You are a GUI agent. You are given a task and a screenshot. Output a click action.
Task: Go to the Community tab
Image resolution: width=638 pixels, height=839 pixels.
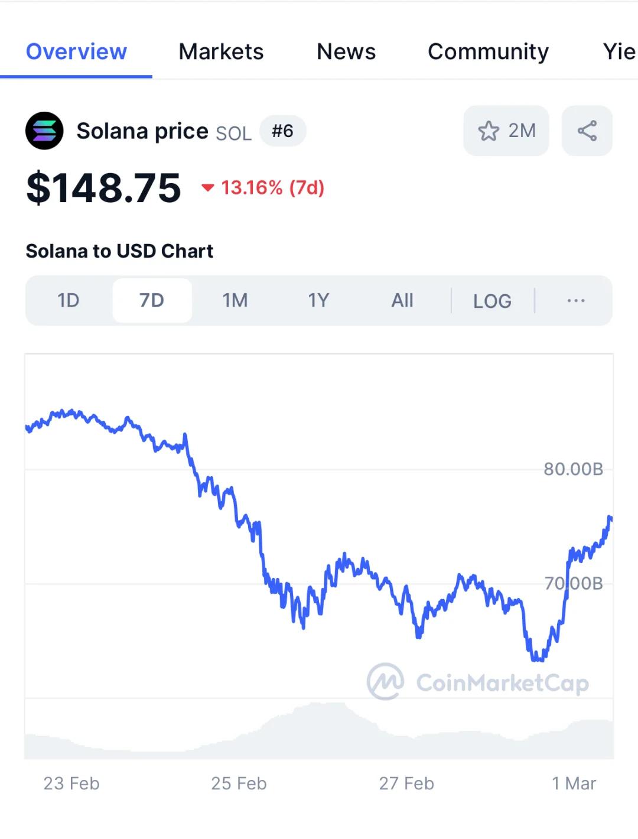tap(488, 52)
